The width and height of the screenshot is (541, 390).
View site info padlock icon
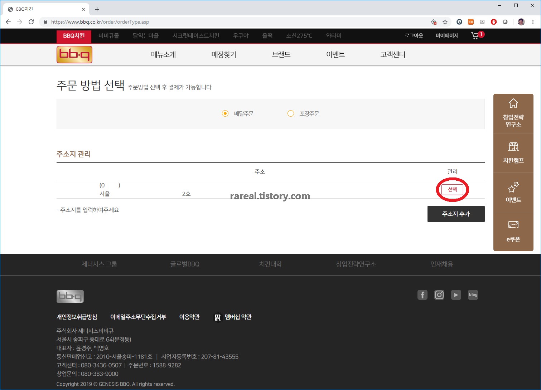click(45, 22)
